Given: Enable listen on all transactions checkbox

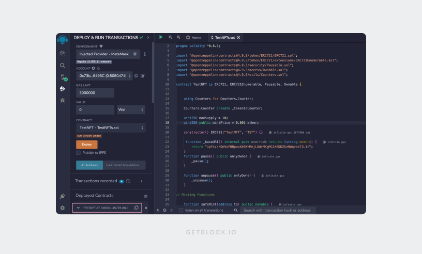Looking at the screenshot, I should coord(181,210).
